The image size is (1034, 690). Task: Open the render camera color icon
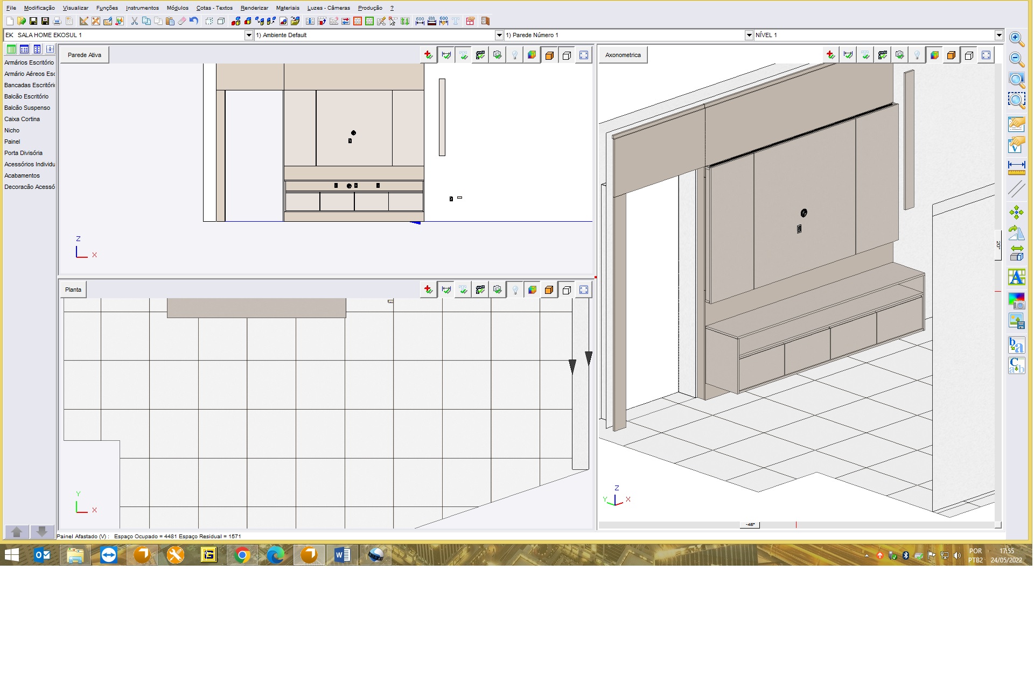1017,300
